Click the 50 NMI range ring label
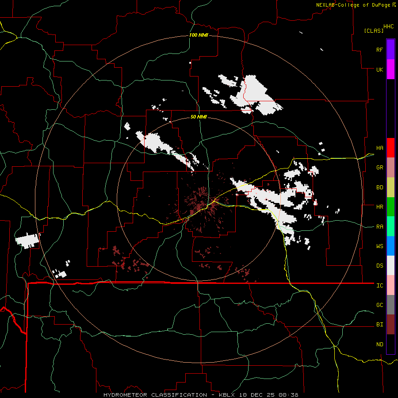This screenshot has width=398, height=398. click(x=199, y=117)
